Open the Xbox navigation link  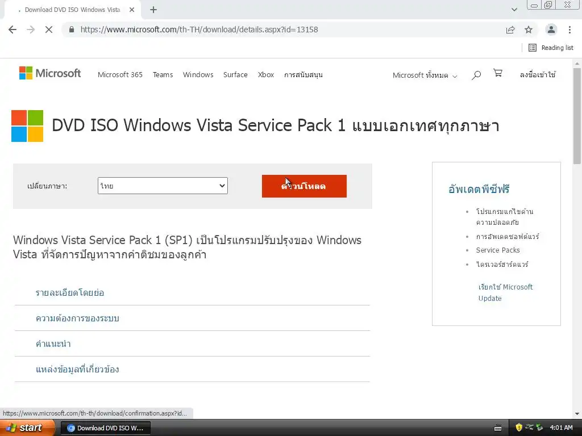coord(266,74)
